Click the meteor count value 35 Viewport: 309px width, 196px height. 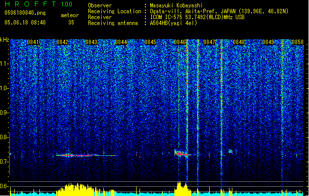point(71,23)
